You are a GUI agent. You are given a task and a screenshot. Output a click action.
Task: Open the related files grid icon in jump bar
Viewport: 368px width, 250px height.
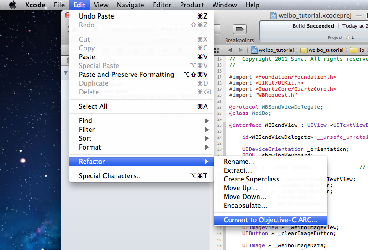[x=216, y=50]
